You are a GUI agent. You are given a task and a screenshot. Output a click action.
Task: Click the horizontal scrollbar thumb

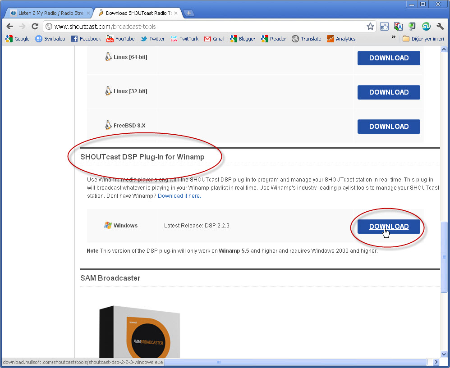click(295, 362)
